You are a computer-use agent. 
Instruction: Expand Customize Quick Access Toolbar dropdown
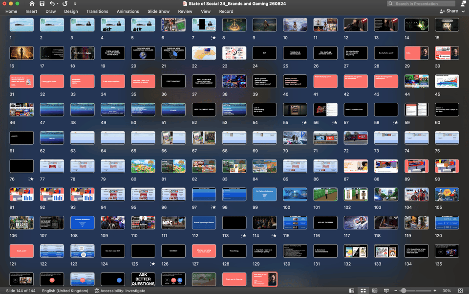point(75,3)
